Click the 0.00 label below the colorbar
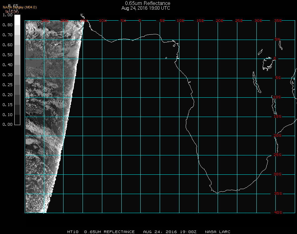The height and width of the screenshot is (234, 297). (x=8, y=124)
